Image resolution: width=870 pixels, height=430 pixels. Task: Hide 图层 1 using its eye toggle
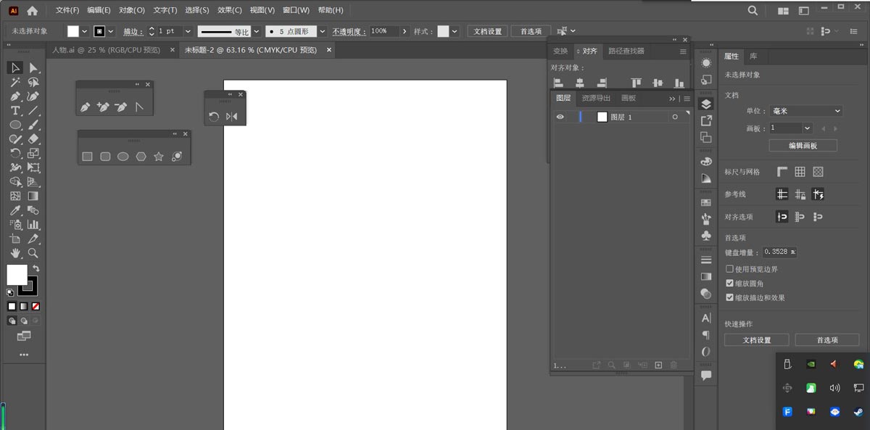tap(560, 117)
